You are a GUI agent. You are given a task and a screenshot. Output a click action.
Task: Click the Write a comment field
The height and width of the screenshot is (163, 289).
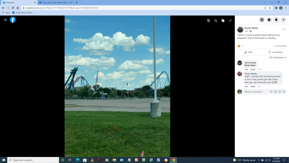coord(256,92)
